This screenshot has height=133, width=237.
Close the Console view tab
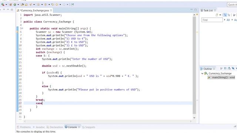79,127
